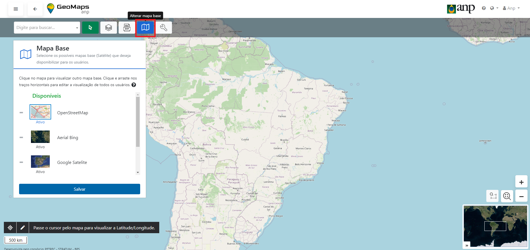Open the help question mark icon

484,8
